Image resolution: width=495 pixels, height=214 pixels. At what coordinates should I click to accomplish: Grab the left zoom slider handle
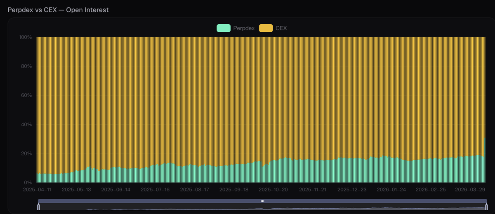[x=38, y=207]
